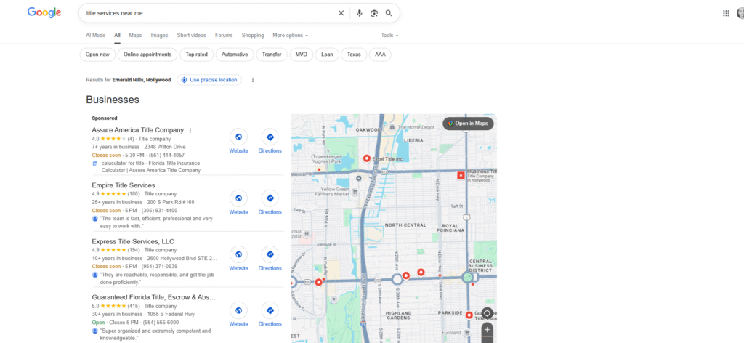Click the (954) 566-6000 phone number
Viewport: 744px width, 343px height.
pyautogui.click(x=161, y=323)
